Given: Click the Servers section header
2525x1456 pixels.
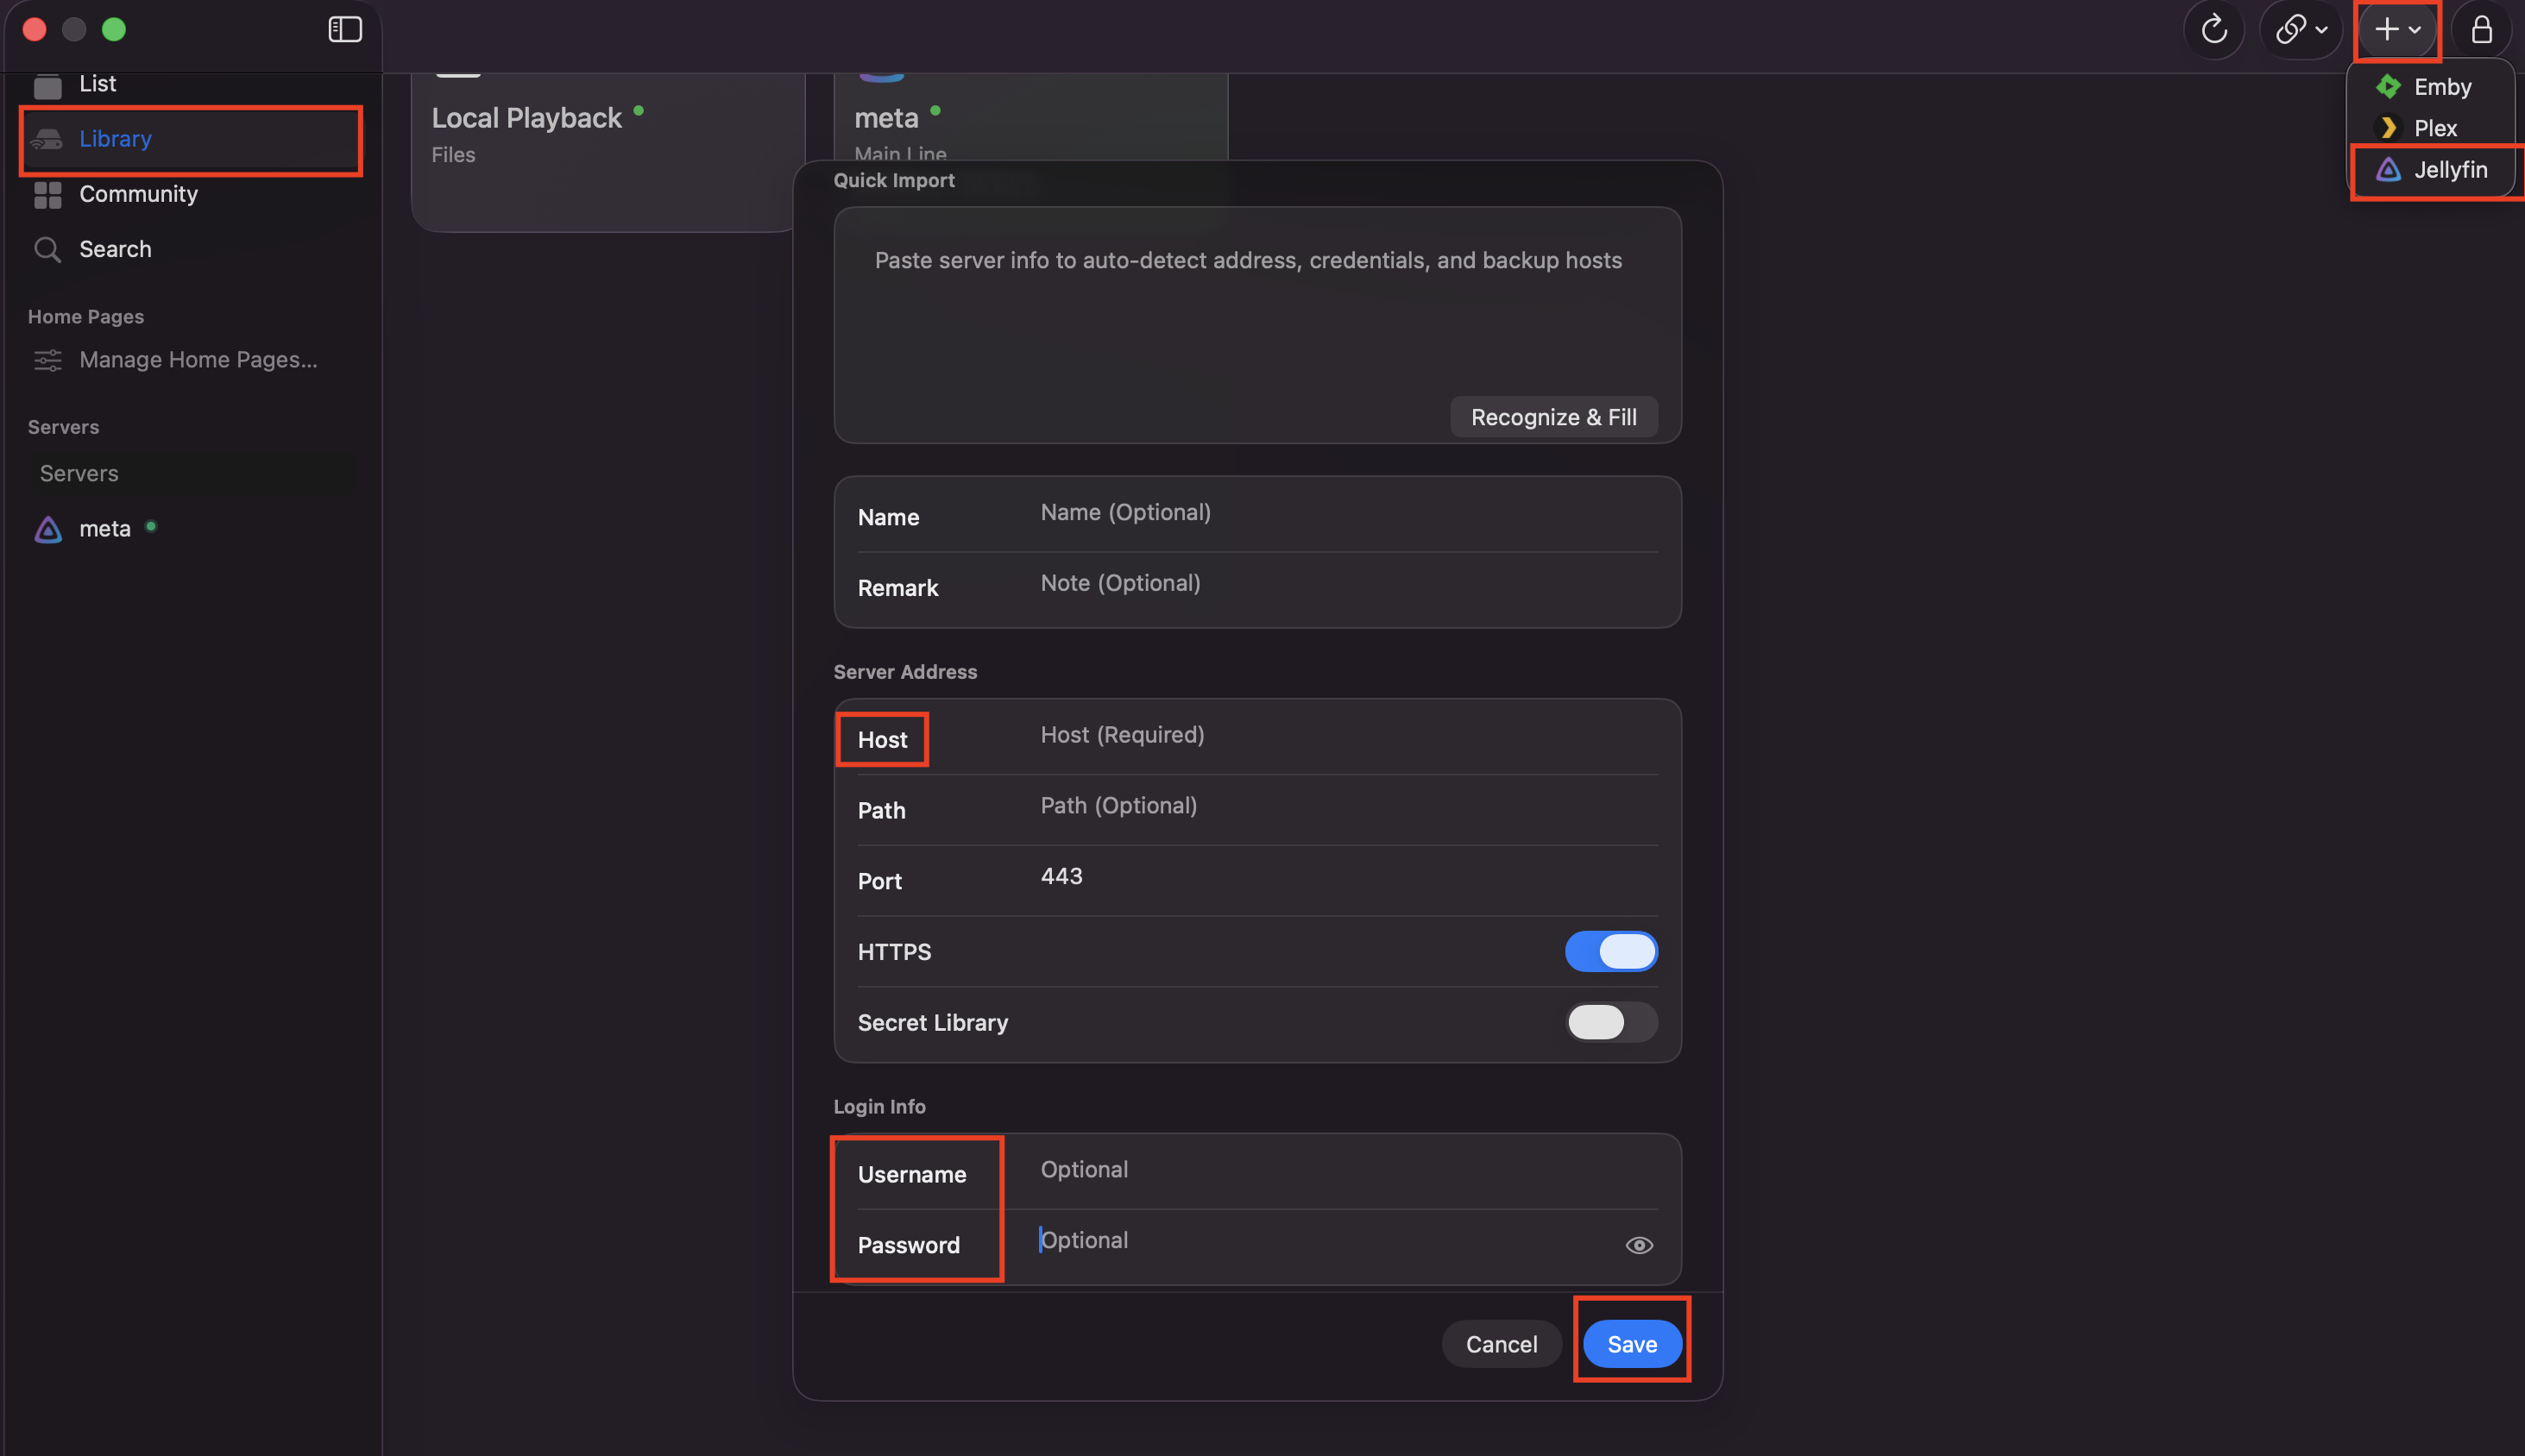Looking at the screenshot, I should 63,428.
